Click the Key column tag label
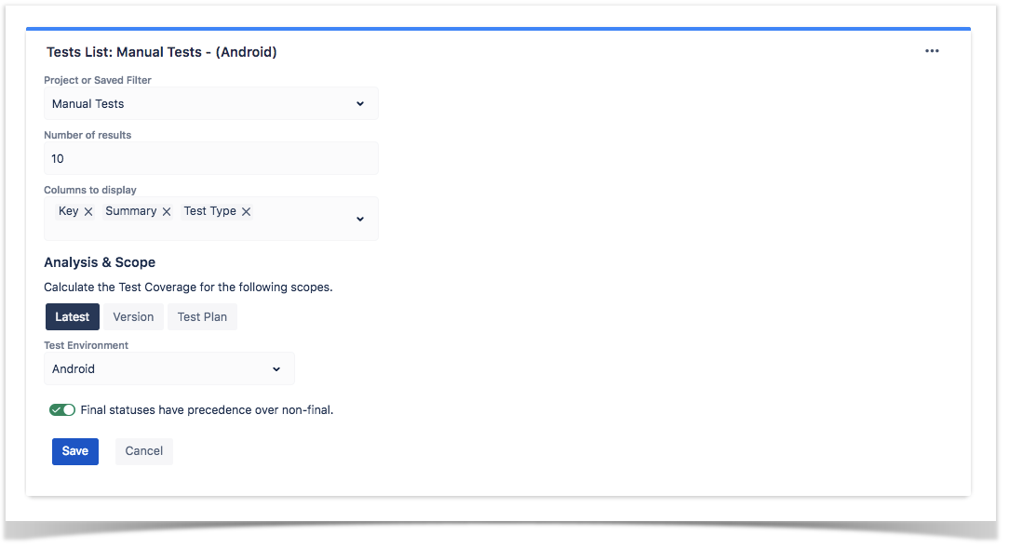This screenshot has height=548, width=1009. (x=68, y=211)
